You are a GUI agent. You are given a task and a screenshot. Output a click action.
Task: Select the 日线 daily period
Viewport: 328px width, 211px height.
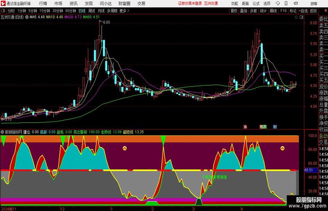coord(82,11)
